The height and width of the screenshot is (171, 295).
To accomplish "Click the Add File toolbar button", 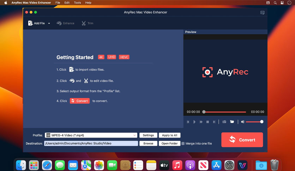I will point(36,23).
